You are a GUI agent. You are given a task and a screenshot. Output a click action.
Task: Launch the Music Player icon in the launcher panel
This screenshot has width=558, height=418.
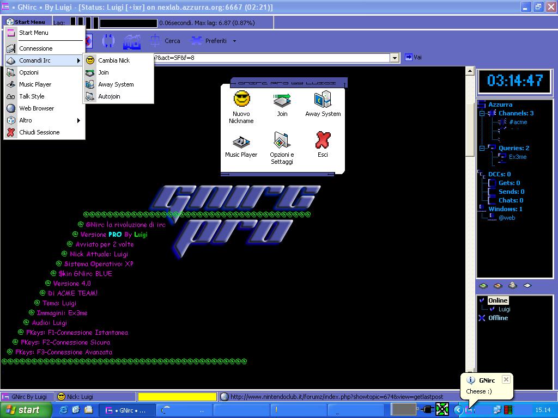click(x=241, y=142)
